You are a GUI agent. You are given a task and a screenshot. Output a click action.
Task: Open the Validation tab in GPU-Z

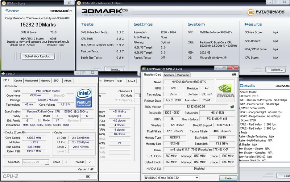click(x=183, y=75)
